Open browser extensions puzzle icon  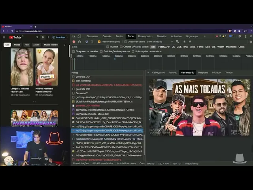[x=240, y=31]
